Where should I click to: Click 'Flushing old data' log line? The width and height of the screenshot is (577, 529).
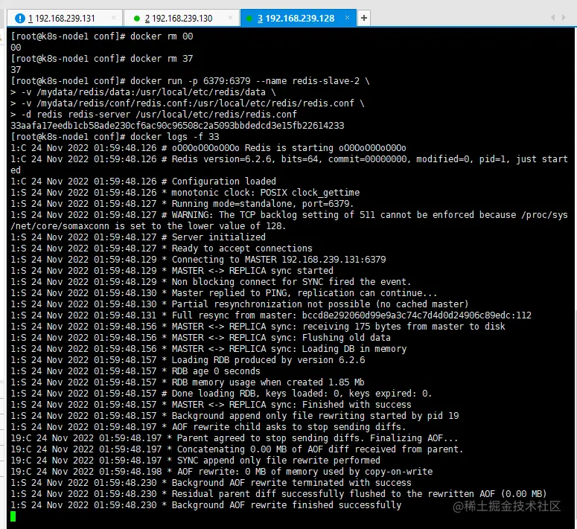point(201,338)
